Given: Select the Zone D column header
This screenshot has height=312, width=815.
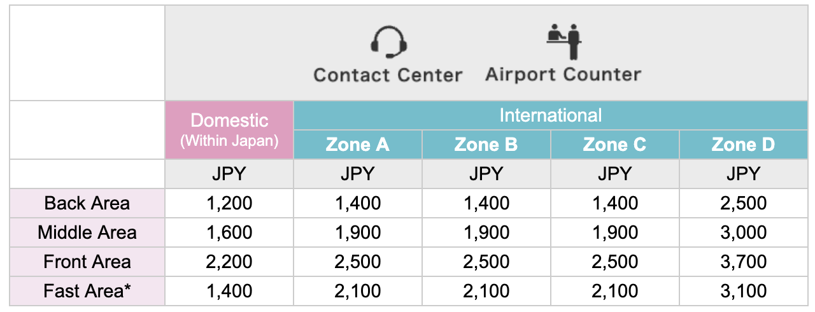Looking at the screenshot, I should pos(744,145).
